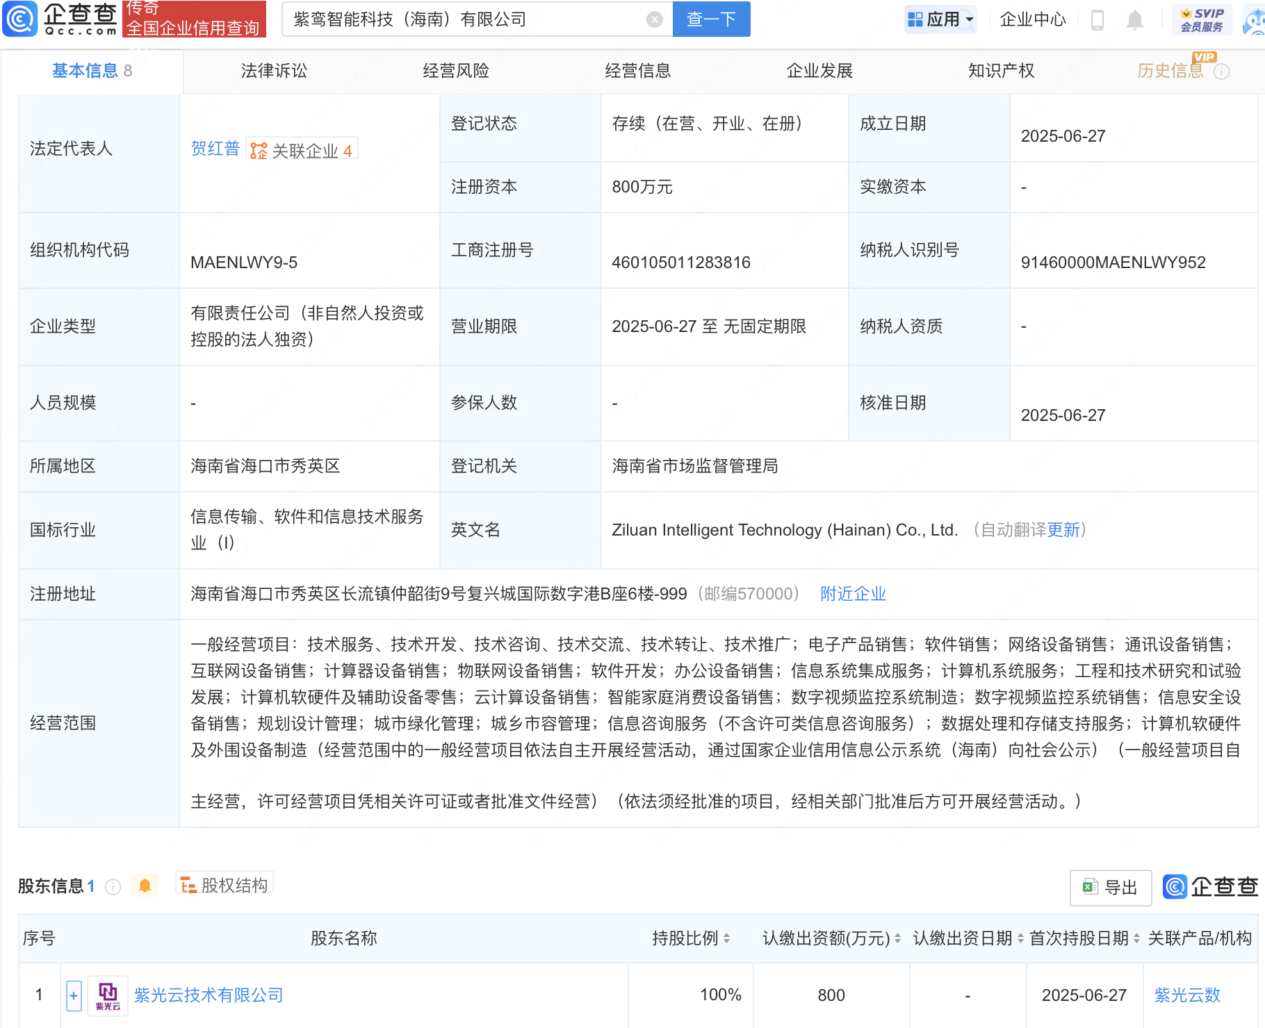Viewport: 1265px width, 1028px height.
Task: Click the 导出 export button
Action: click(x=1111, y=888)
